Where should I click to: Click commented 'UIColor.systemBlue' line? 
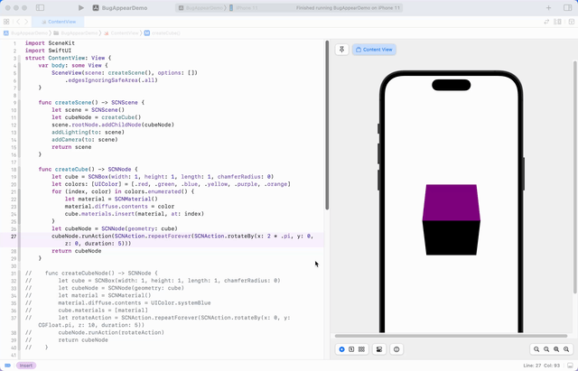(118, 302)
